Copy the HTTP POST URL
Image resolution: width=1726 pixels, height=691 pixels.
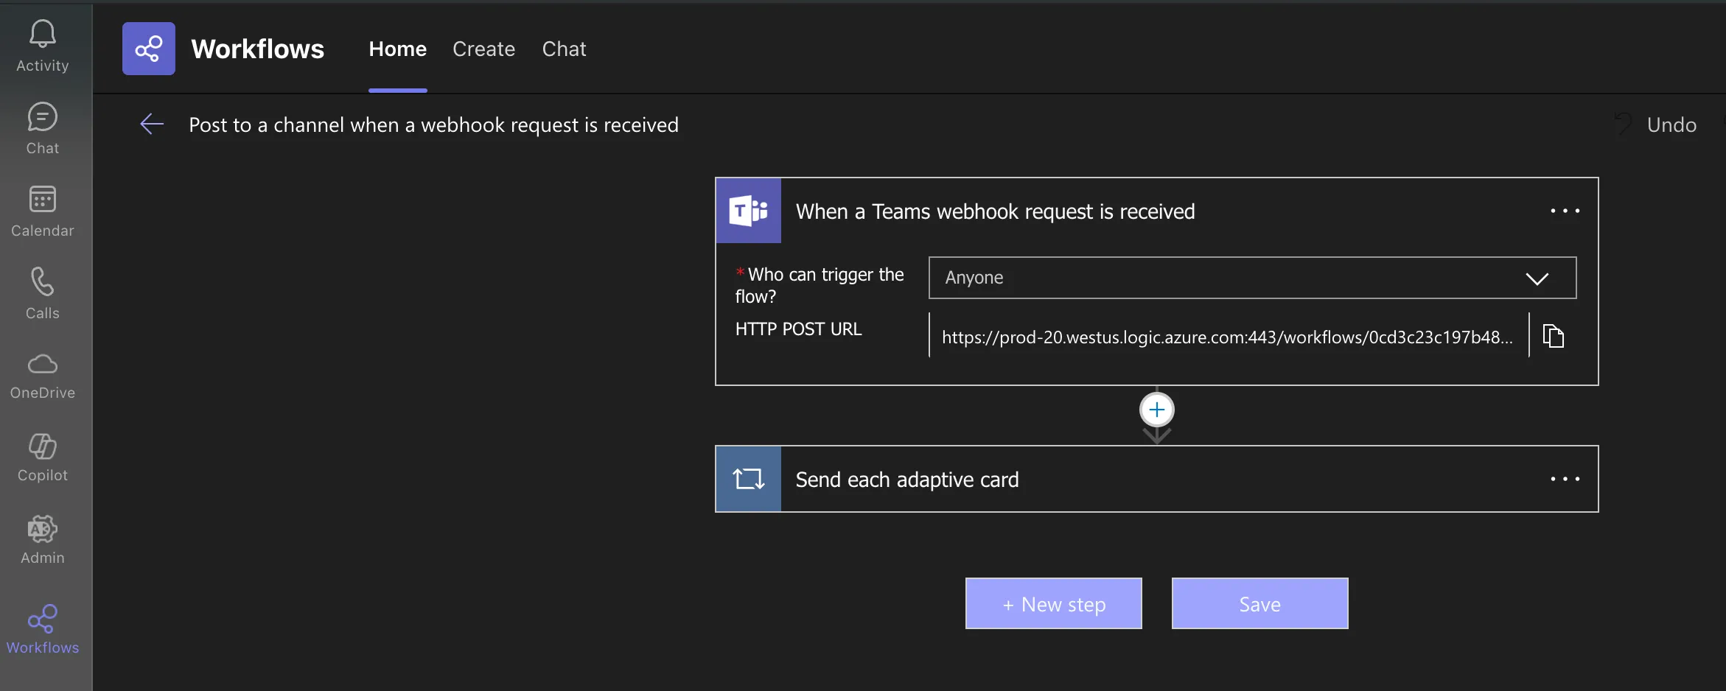point(1554,336)
